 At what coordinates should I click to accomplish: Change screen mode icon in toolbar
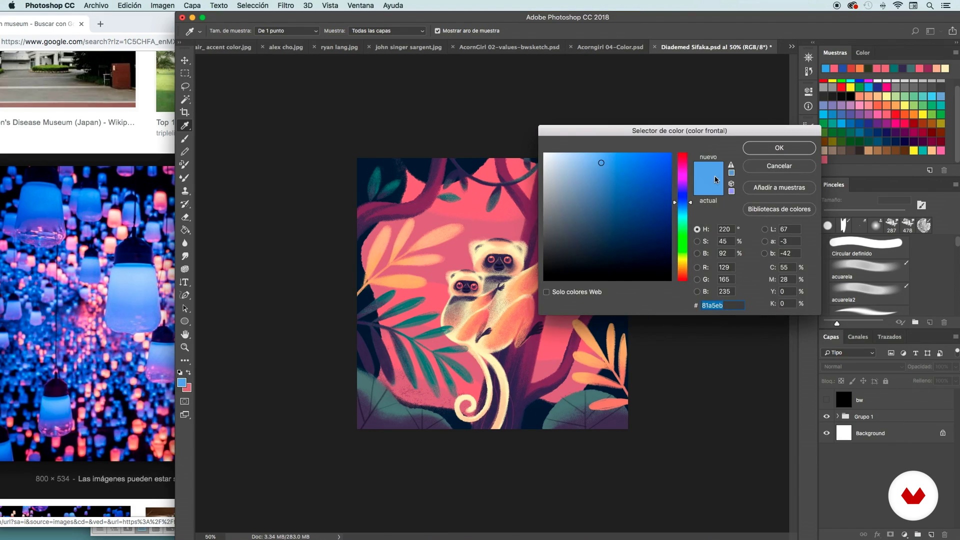pyautogui.click(x=185, y=414)
